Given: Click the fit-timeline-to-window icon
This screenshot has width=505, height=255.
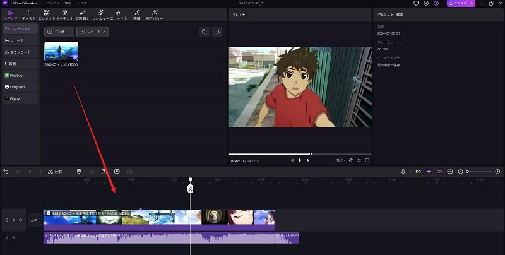Looking at the screenshot, I should (x=450, y=172).
